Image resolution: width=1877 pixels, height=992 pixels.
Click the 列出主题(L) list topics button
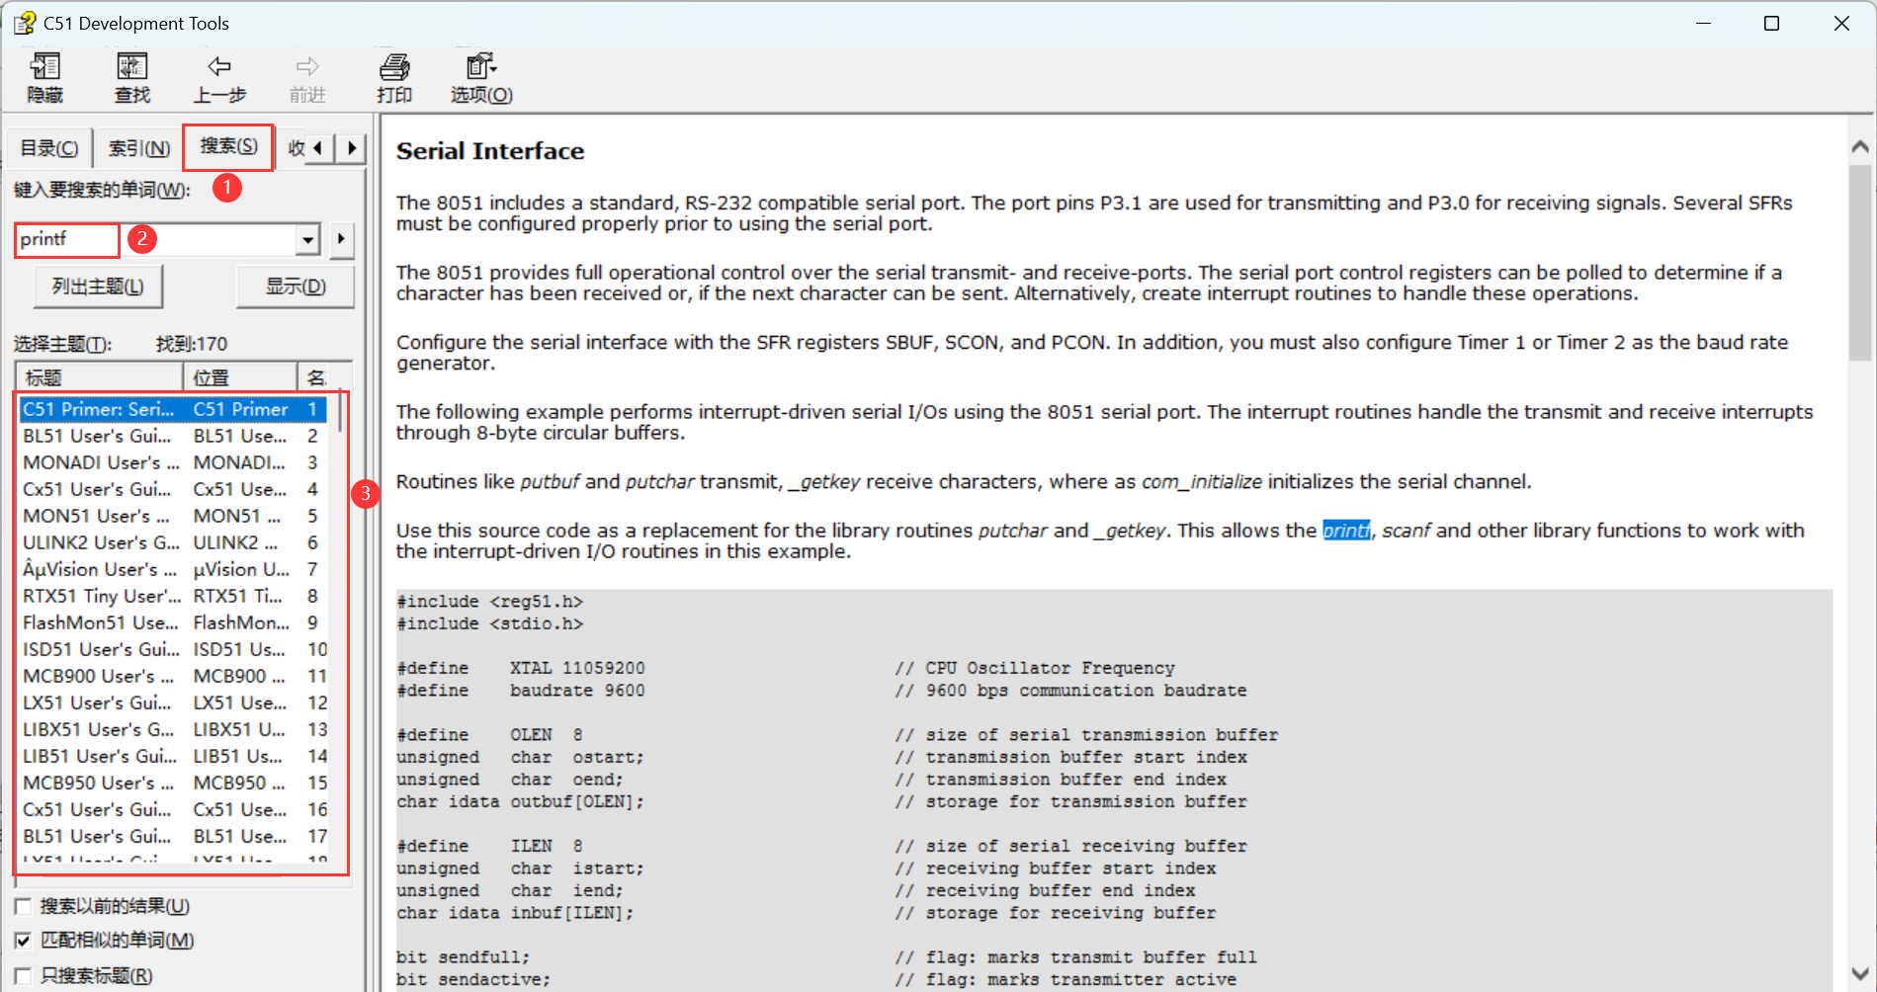(x=98, y=287)
